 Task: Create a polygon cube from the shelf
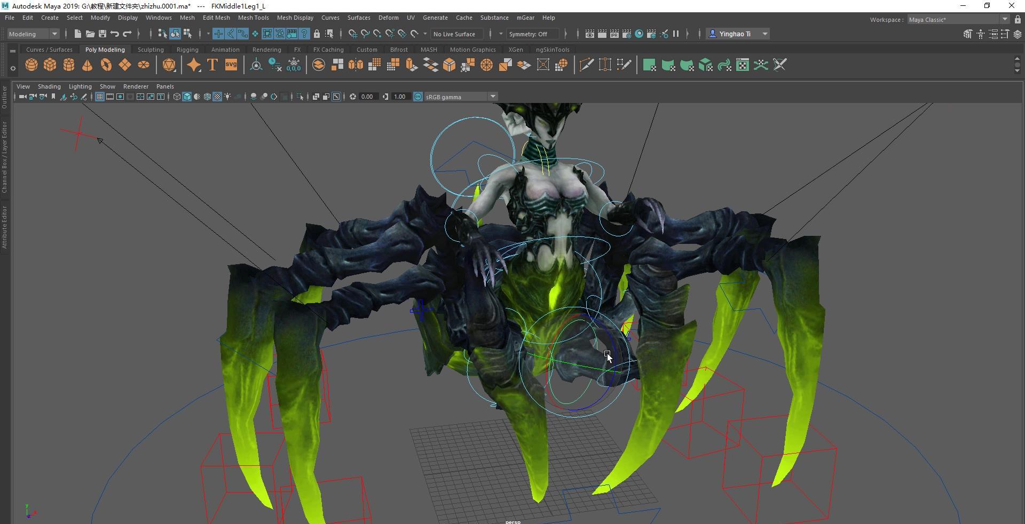pos(50,65)
